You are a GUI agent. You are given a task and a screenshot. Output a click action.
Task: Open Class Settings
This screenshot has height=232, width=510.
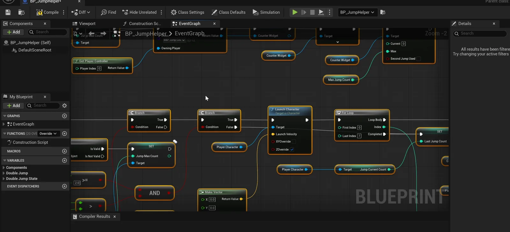click(x=187, y=12)
